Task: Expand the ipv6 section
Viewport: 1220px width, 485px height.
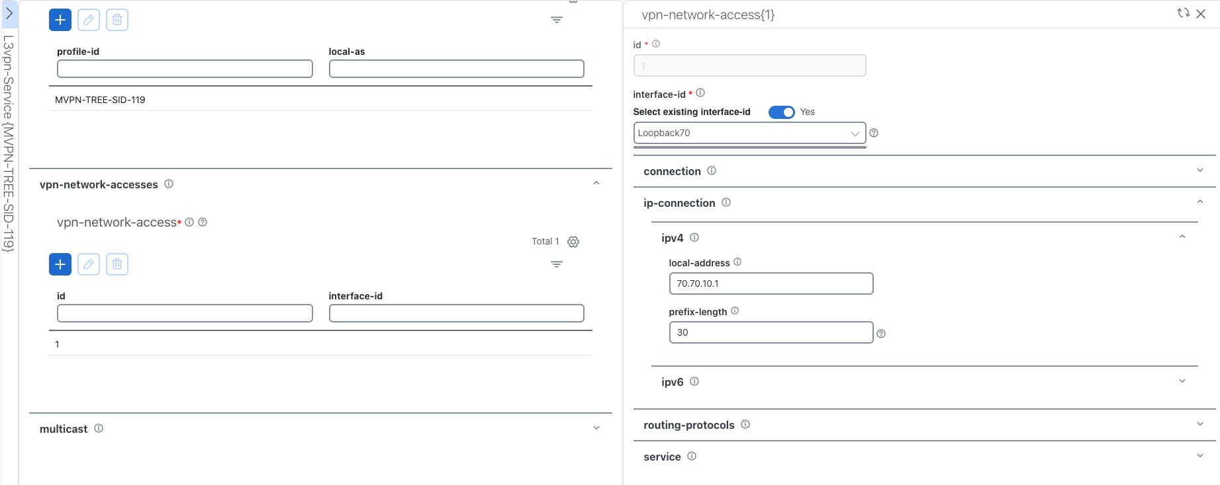Action: coord(1182,381)
